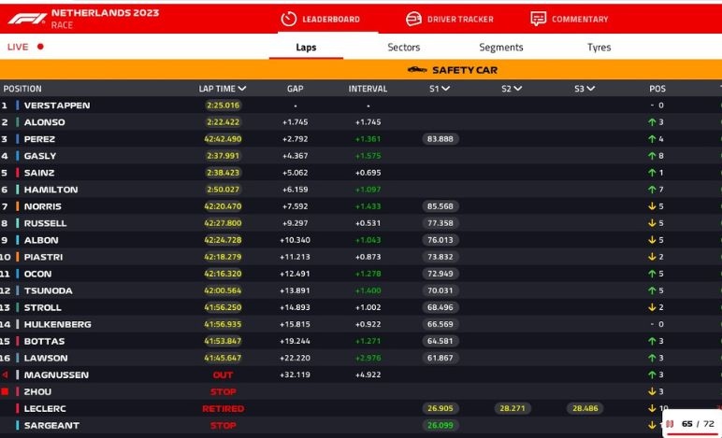Click the Leaderboard stopwatch icon
Viewport: 722px width, 438px height.
[x=288, y=19]
